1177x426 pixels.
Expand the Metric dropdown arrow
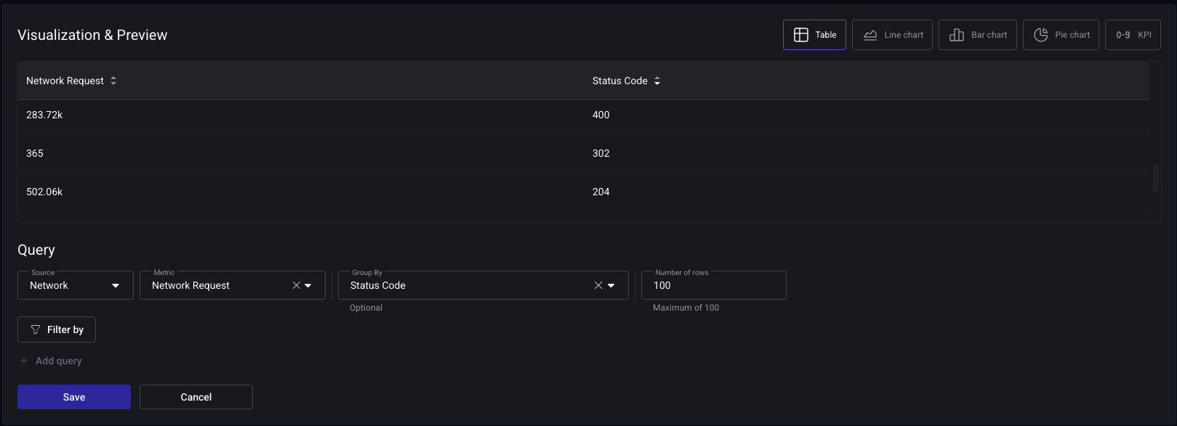tap(308, 285)
